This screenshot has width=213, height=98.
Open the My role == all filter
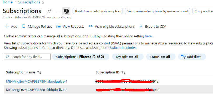128,57
